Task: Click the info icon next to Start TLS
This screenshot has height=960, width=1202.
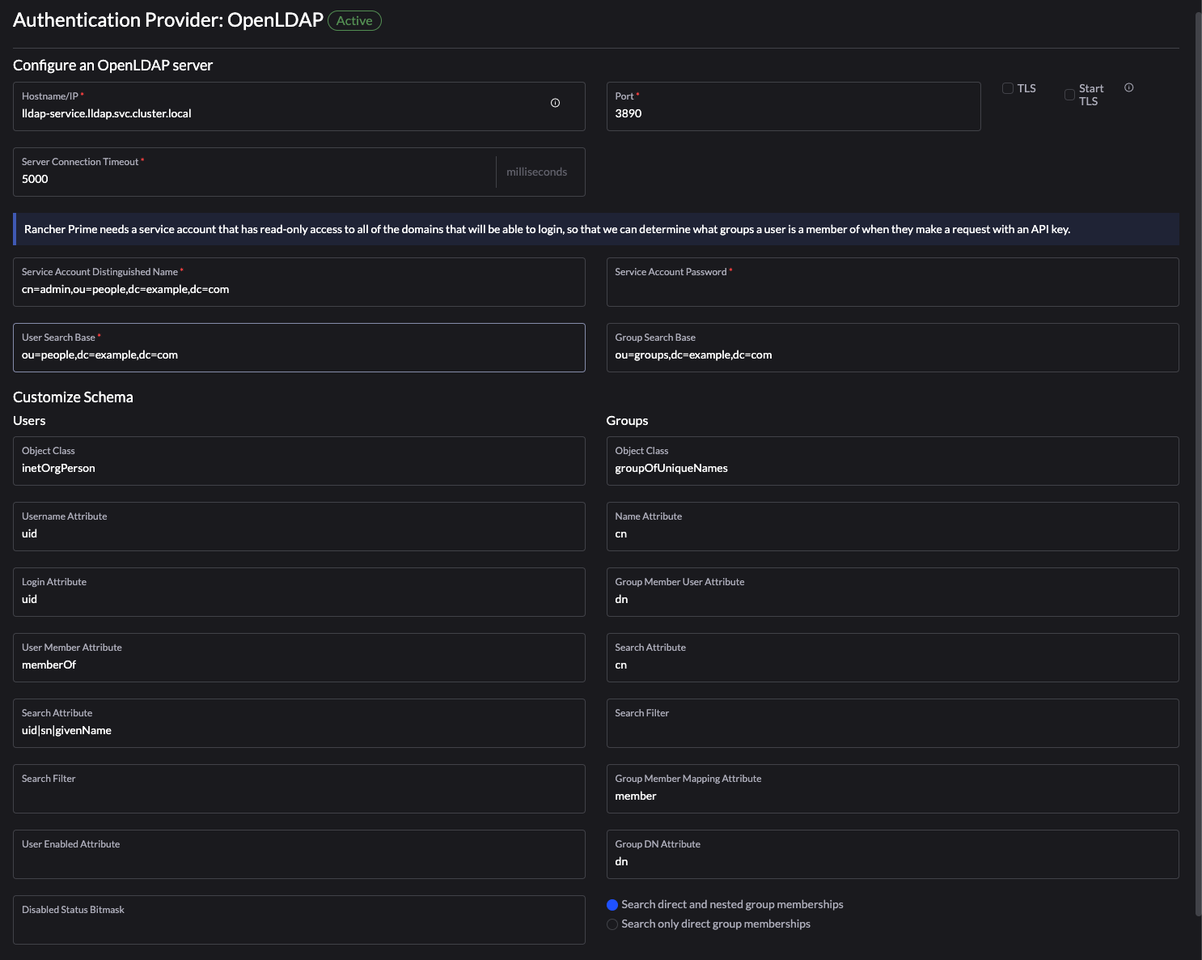Action: pyautogui.click(x=1129, y=87)
